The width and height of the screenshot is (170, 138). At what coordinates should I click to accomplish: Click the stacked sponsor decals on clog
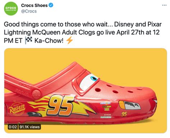pyautogui.click(x=106, y=110)
